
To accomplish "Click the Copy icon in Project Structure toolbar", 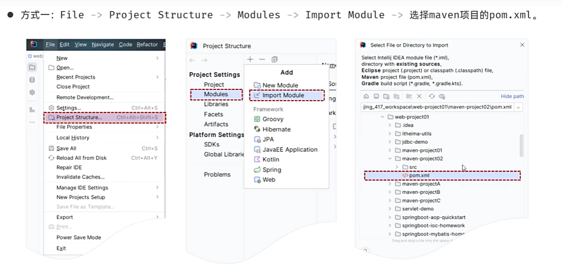I will tap(274, 60).
